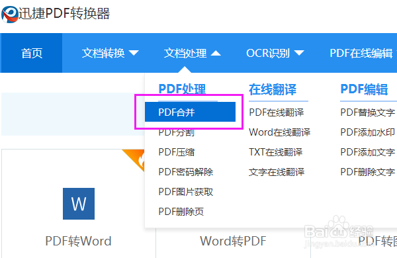
Task: Open the OCR识别 menu label
Action: (268, 53)
